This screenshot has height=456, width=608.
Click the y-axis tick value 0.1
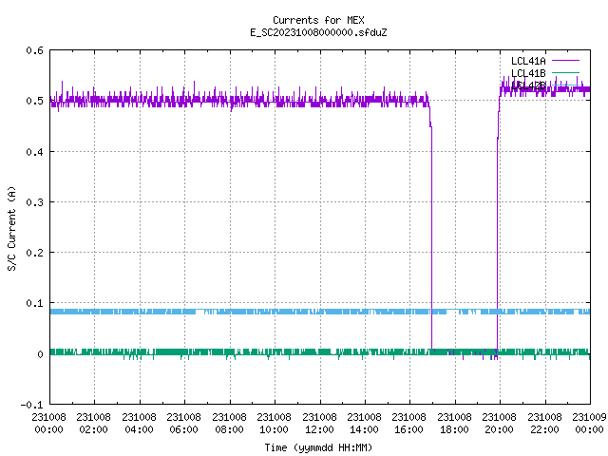(x=34, y=303)
